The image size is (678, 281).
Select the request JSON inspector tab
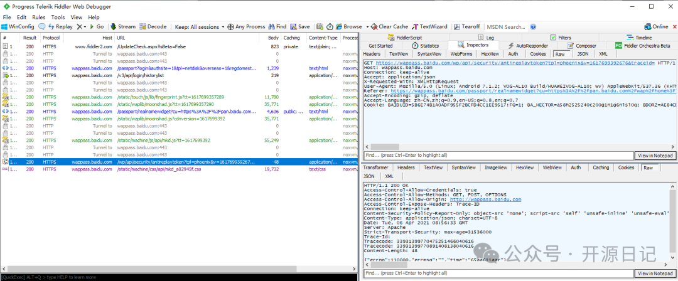(583, 54)
